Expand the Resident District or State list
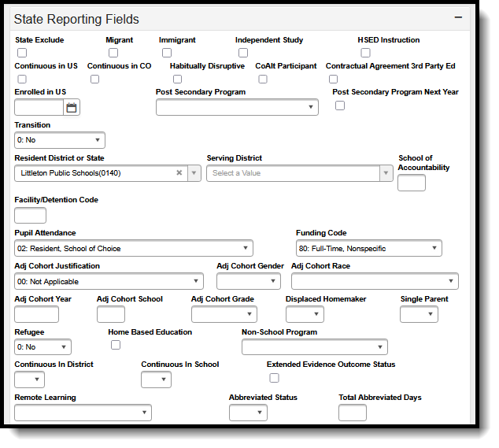Image resolution: width=499 pixels, height=448 pixels. (194, 173)
